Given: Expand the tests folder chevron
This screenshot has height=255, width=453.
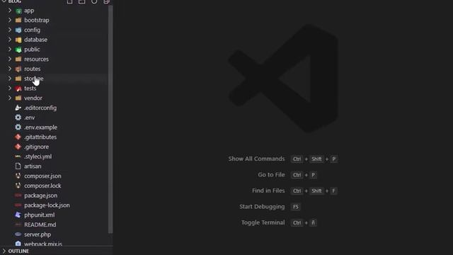Looking at the screenshot, I should tap(10, 88).
